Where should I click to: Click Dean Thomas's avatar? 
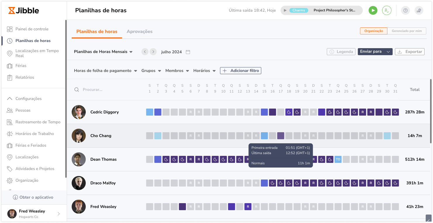(79, 159)
